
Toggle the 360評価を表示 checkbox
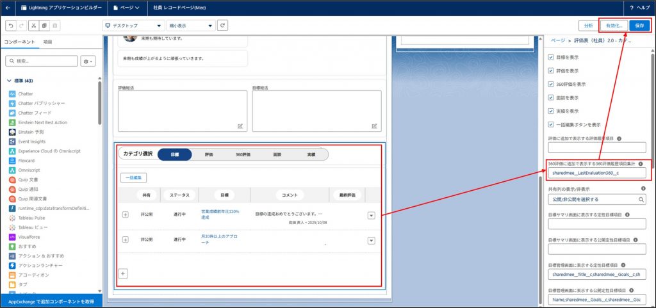click(x=551, y=84)
